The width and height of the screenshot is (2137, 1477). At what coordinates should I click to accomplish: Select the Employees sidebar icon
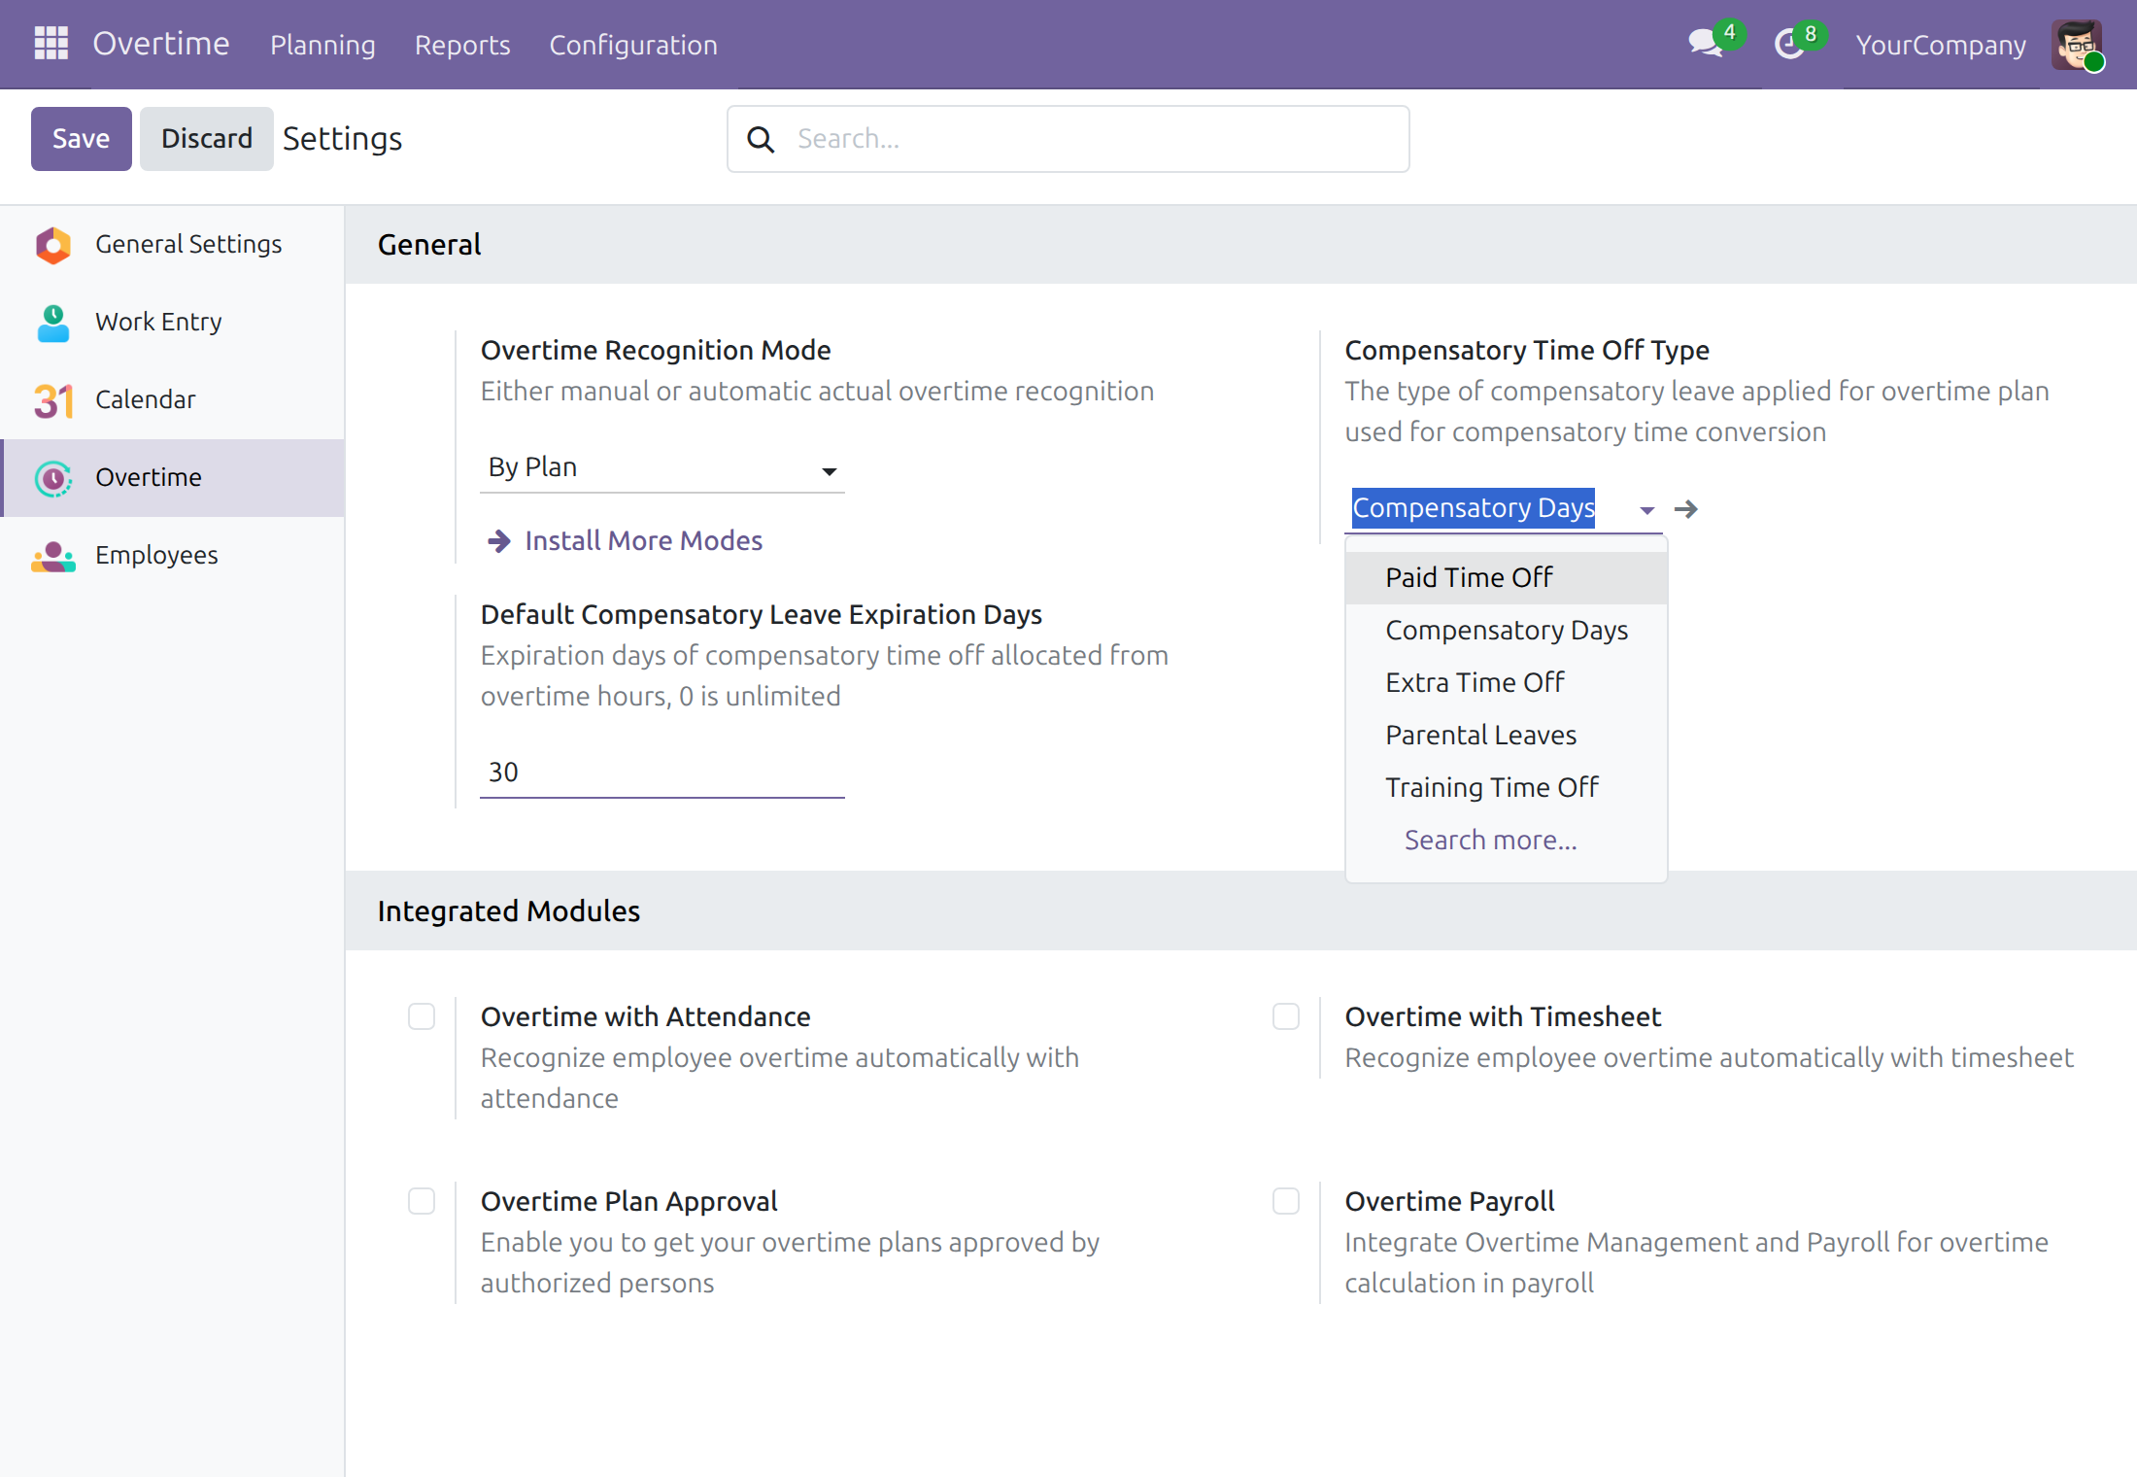53,556
